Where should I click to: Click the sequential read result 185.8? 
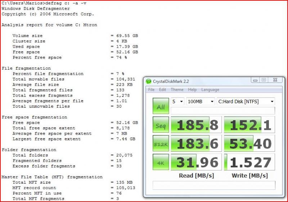[x=196, y=125]
